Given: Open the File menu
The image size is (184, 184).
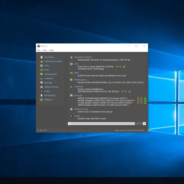Looking at the screenshot, I should tap(39, 50).
